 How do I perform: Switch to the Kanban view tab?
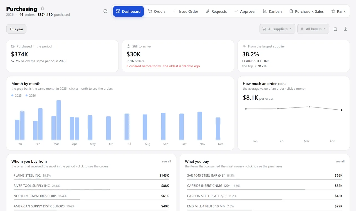pyautogui.click(x=272, y=11)
